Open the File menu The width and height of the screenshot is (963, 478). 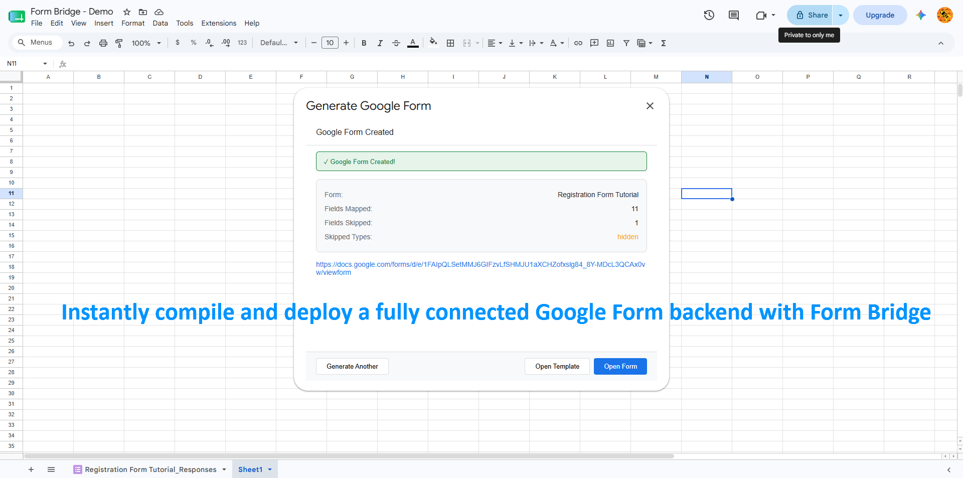(x=37, y=23)
